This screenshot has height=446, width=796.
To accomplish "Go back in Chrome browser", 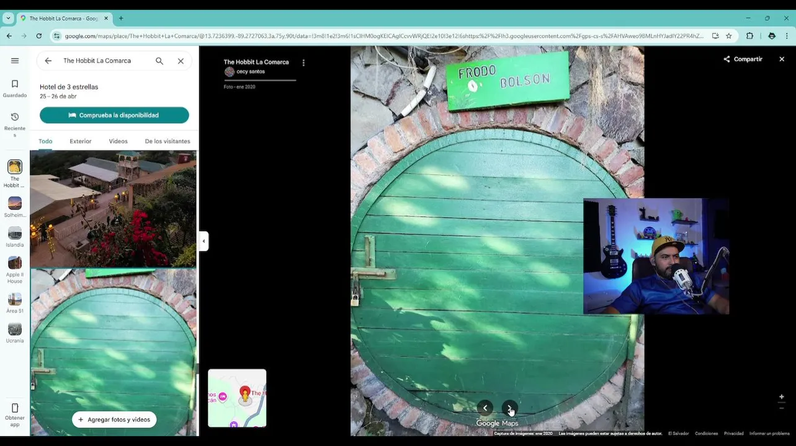I will [9, 36].
